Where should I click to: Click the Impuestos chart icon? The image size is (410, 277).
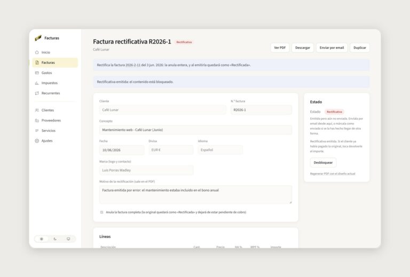(x=37, y=83)
